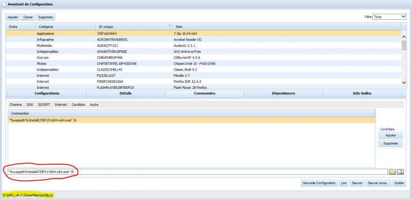Click the icon right of the folder icon

pos(400,172)
